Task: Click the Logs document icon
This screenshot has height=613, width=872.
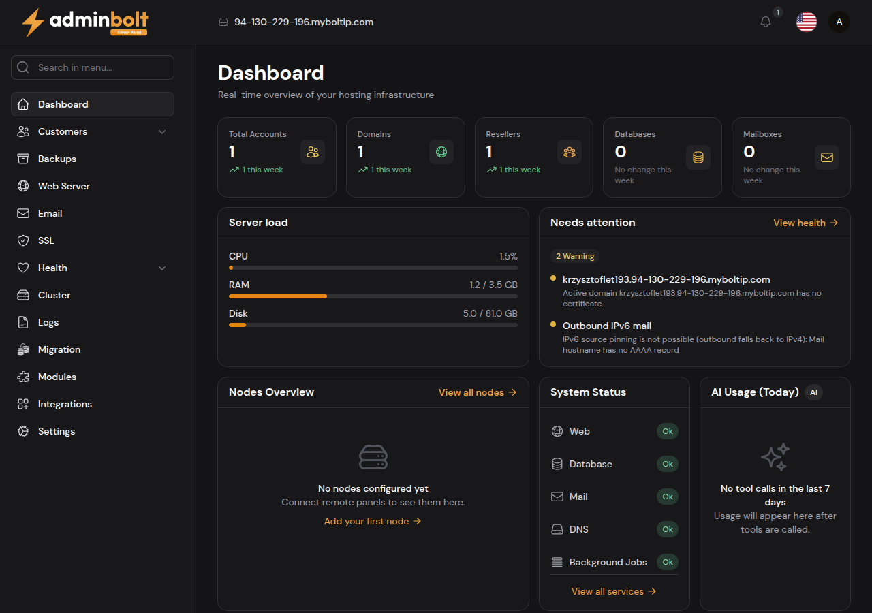Action: pos(23,322)
